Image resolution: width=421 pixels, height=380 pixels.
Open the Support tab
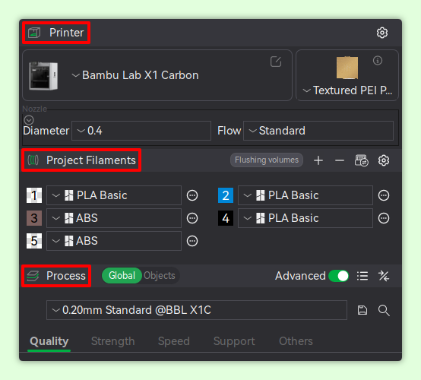click(x=234, y=341)
